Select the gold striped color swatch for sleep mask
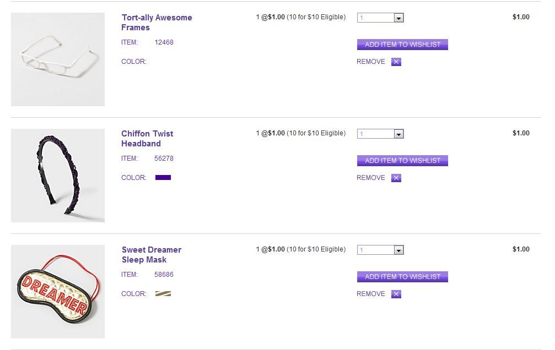This screenshot has height=350, width=555. click(x=163, y=294)
